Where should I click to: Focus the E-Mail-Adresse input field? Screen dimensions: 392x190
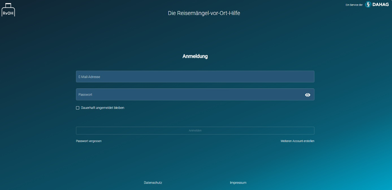click(x=195, y=77)
